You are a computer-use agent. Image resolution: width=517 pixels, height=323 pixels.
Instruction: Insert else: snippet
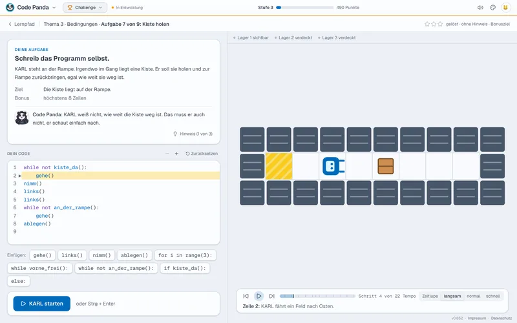[x=19, y=281]
